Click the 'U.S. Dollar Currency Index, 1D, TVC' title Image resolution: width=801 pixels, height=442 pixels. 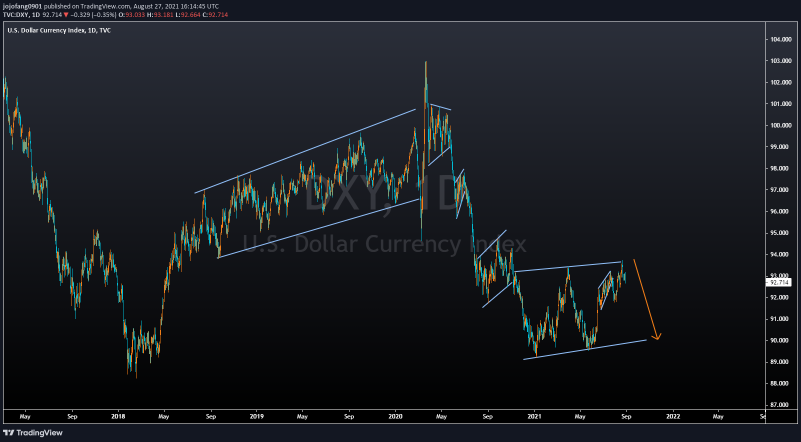click(x=59, y=30)
